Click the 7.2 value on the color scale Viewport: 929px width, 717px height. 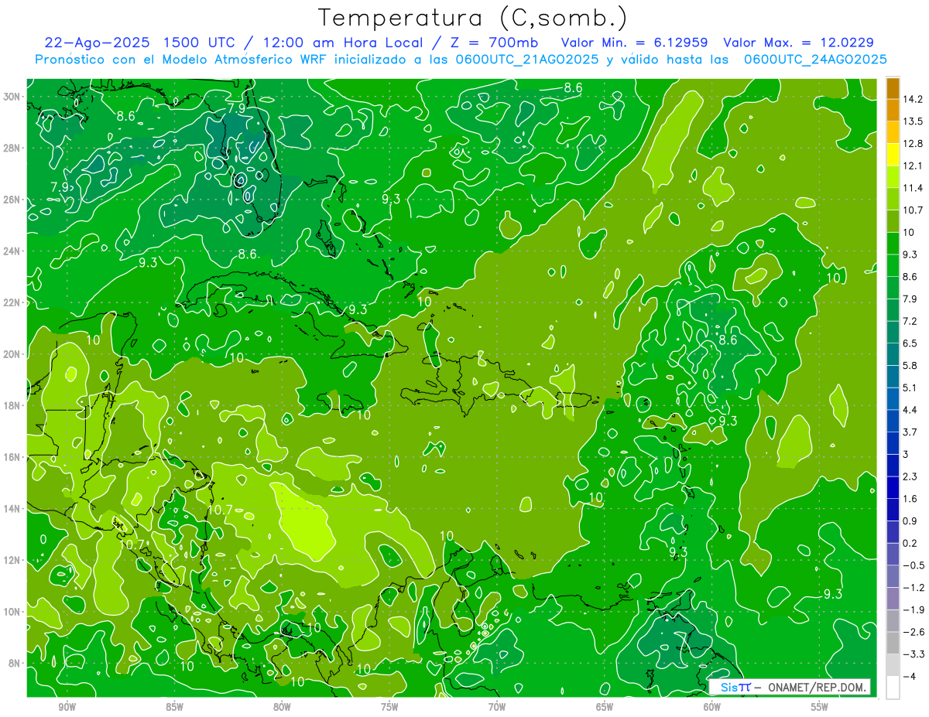click(911, 321)
